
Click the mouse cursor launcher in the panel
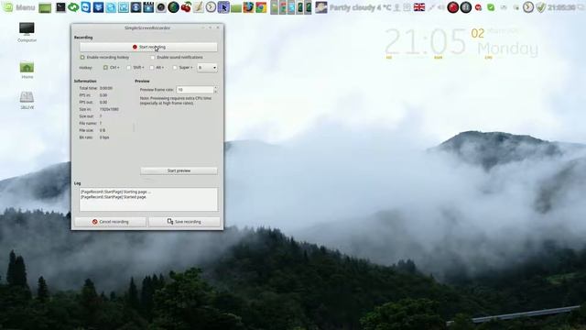pos(223,7)
